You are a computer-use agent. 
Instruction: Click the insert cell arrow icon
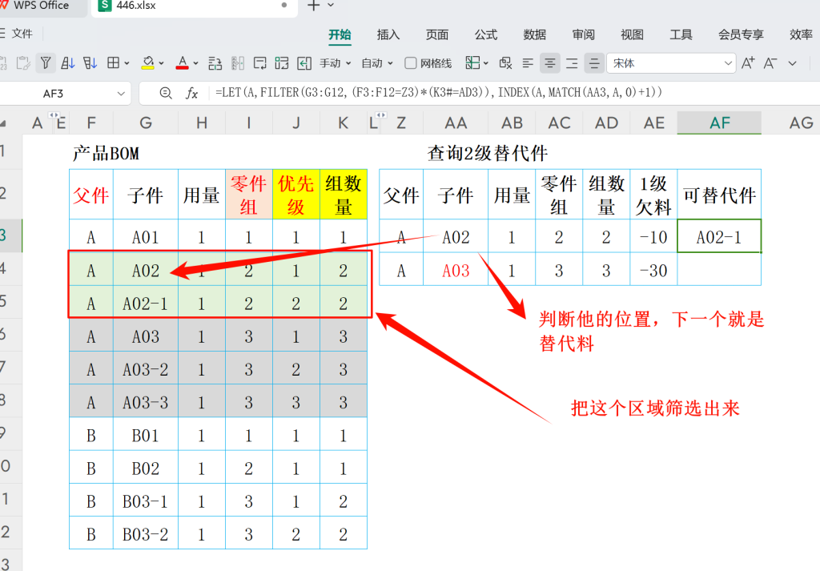304,63
